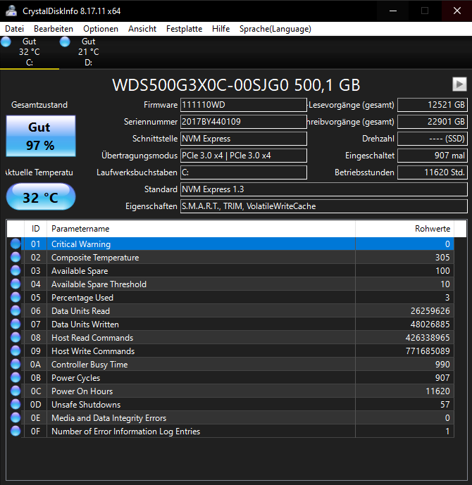This screenshot has height=485, width=472.
Task: Click the status orb for drive C:
Action: (x=6, y=42)
